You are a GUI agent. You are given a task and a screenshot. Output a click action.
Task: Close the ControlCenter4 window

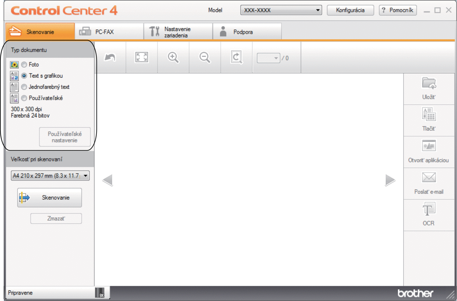click(x=448, y=10)
